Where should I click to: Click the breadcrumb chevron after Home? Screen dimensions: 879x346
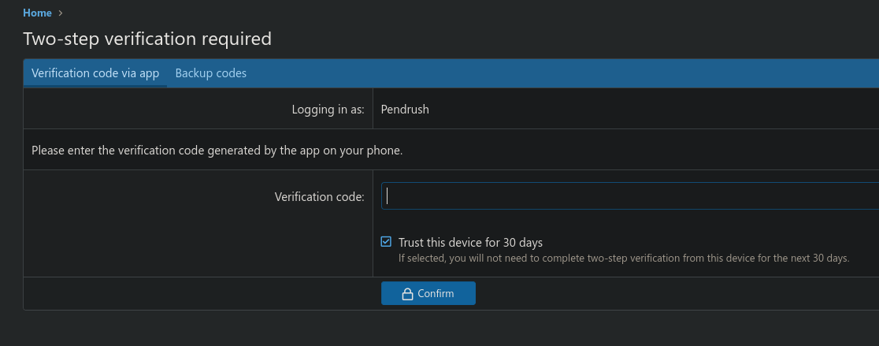point(61,13)
